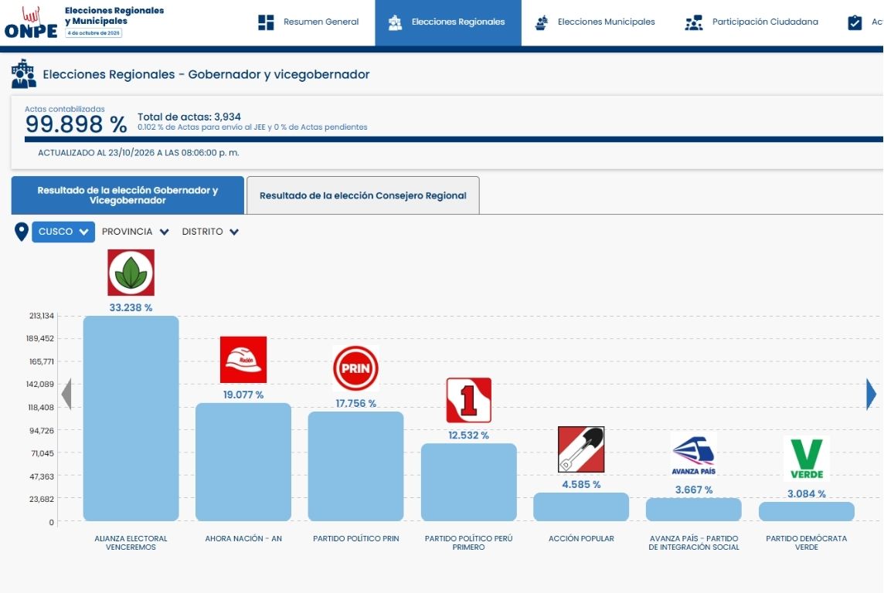The width and height of the screenshot is (884, 593).
Task: Click the 17.756 % label
Action: [x=355, y=403]
